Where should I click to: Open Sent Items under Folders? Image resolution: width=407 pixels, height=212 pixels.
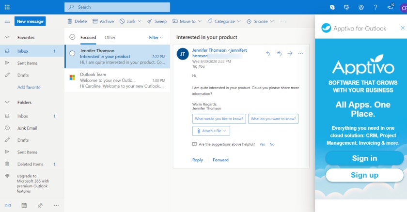(x=32, y=152)
